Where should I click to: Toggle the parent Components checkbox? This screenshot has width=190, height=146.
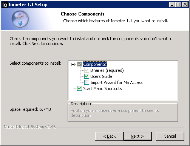(x=79, y=64)
